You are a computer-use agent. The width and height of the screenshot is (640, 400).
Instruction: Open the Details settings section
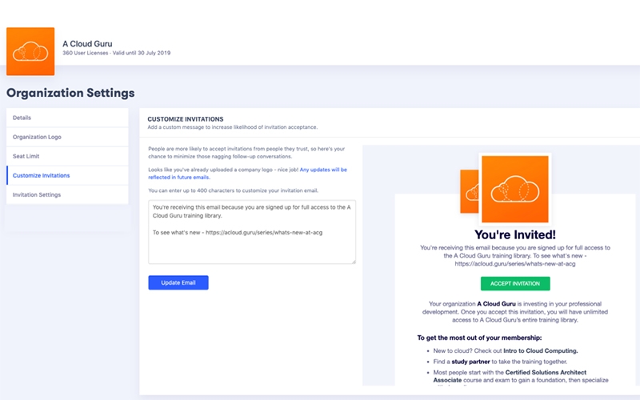click(67, 118)
